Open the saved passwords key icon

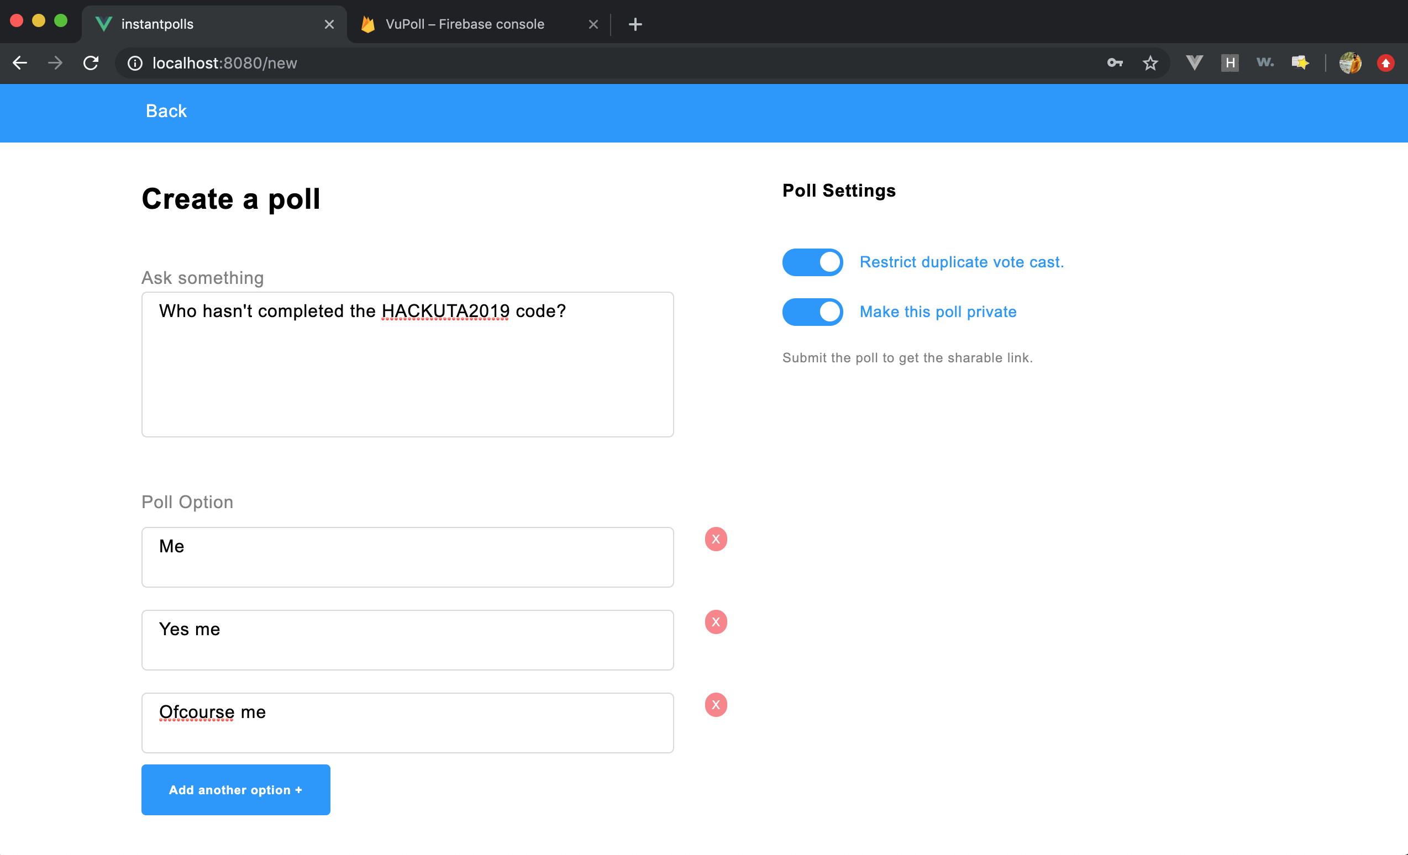[1114, 63]
